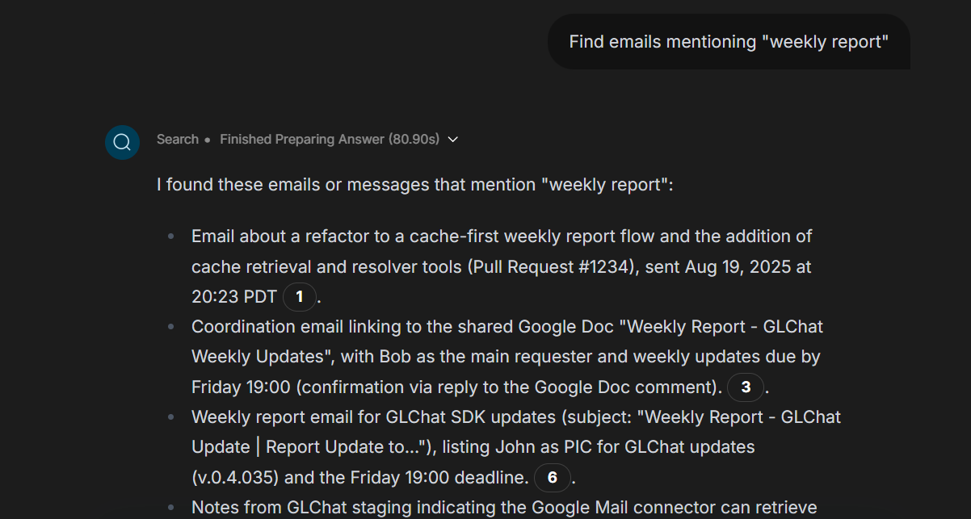Viewport: 971px width, 519px height.
Task: Click the "Search" agent label
Action: click(x=177, y=140)
